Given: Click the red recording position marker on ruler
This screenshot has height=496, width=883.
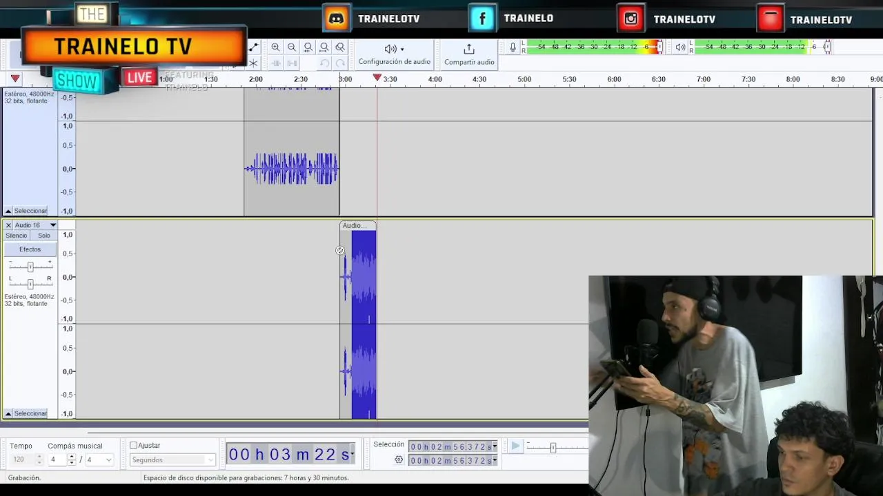Looking at the screenshot, I should coord(377,78).
